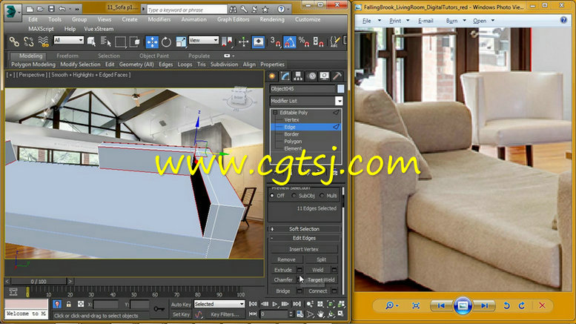This screenshot has width=576, height=324.
Task: Open the Utilities hammer panel tab
Action: [x=337, y=76]
